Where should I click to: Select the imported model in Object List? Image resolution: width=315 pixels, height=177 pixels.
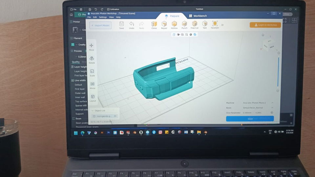click(105, 116)
